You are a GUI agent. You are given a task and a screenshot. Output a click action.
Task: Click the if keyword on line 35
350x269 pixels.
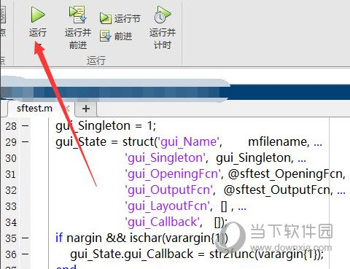coord(59,238)
